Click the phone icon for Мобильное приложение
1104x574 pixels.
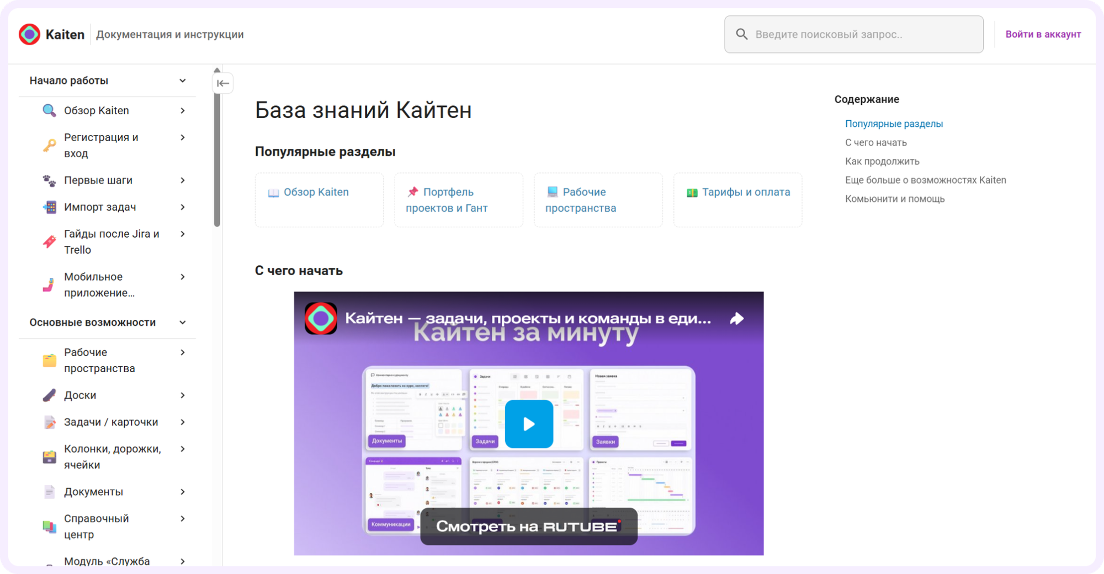49,285
